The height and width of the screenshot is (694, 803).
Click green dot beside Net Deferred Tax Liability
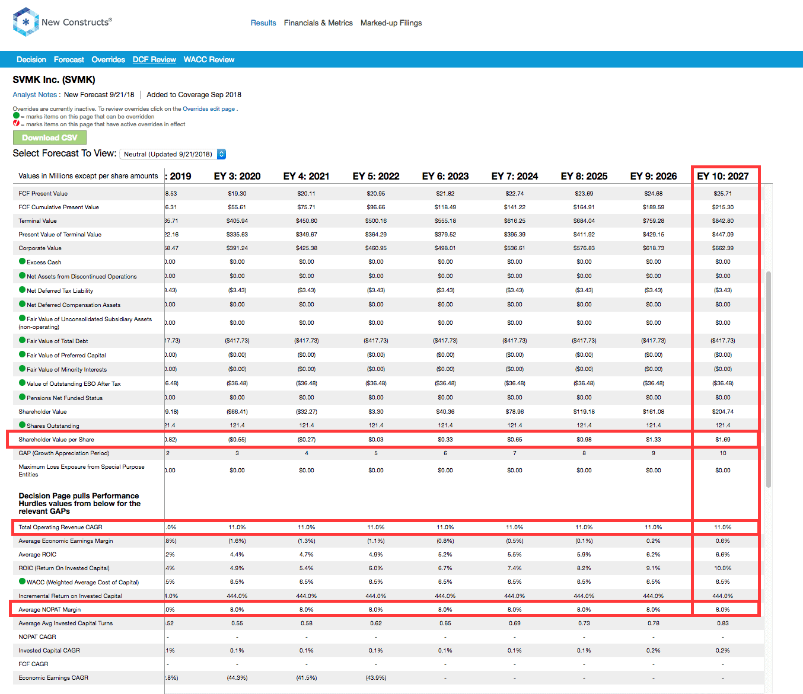(x=22, y=290)
